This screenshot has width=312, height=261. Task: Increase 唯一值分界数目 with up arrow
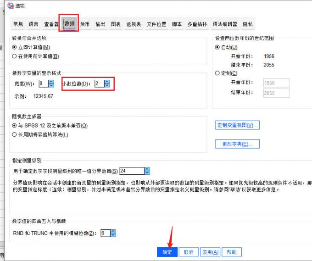click(147, 169)
